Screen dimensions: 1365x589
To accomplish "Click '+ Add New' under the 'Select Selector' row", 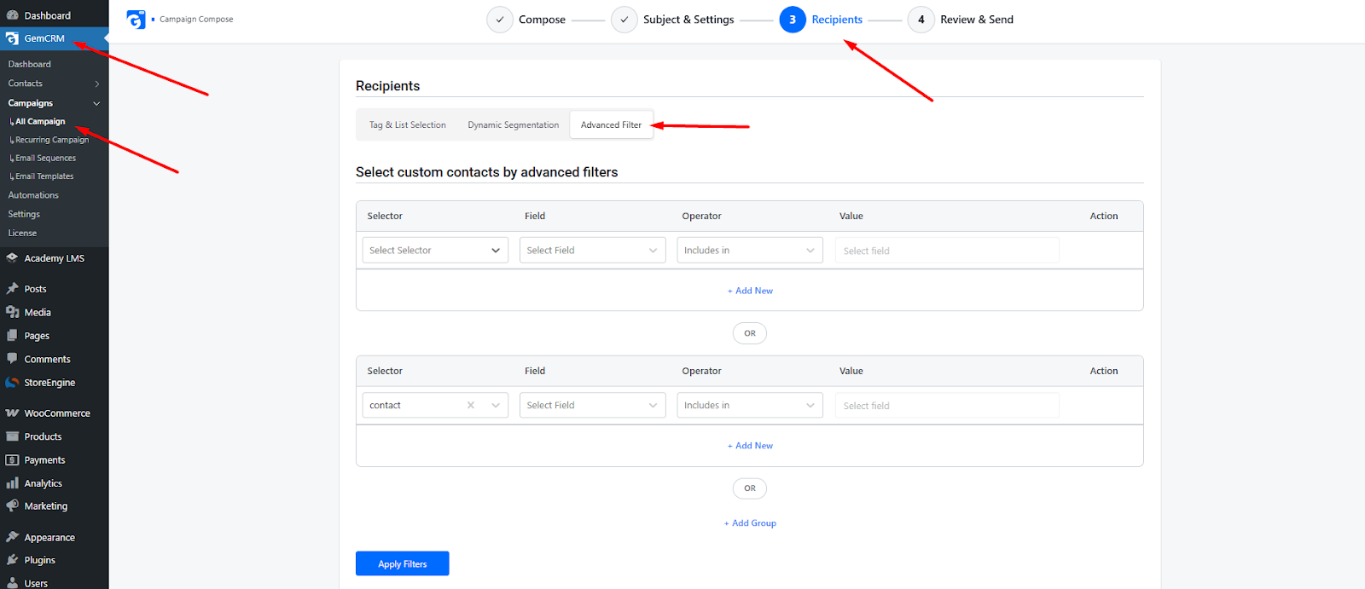I will 750,291.
